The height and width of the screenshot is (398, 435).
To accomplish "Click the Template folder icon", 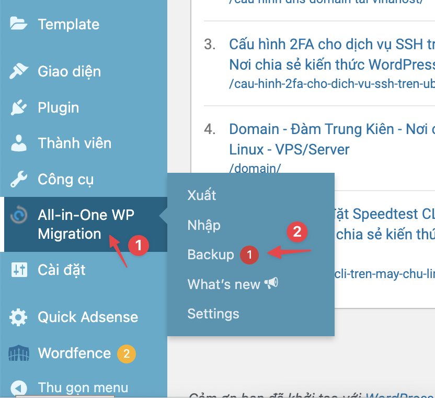I will pos(18,24).
